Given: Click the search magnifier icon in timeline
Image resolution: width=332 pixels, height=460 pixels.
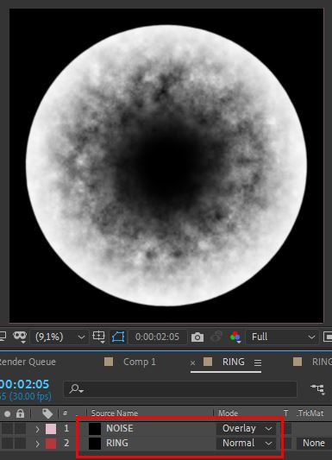Looking at the screenshot, I should pos(76,389).
